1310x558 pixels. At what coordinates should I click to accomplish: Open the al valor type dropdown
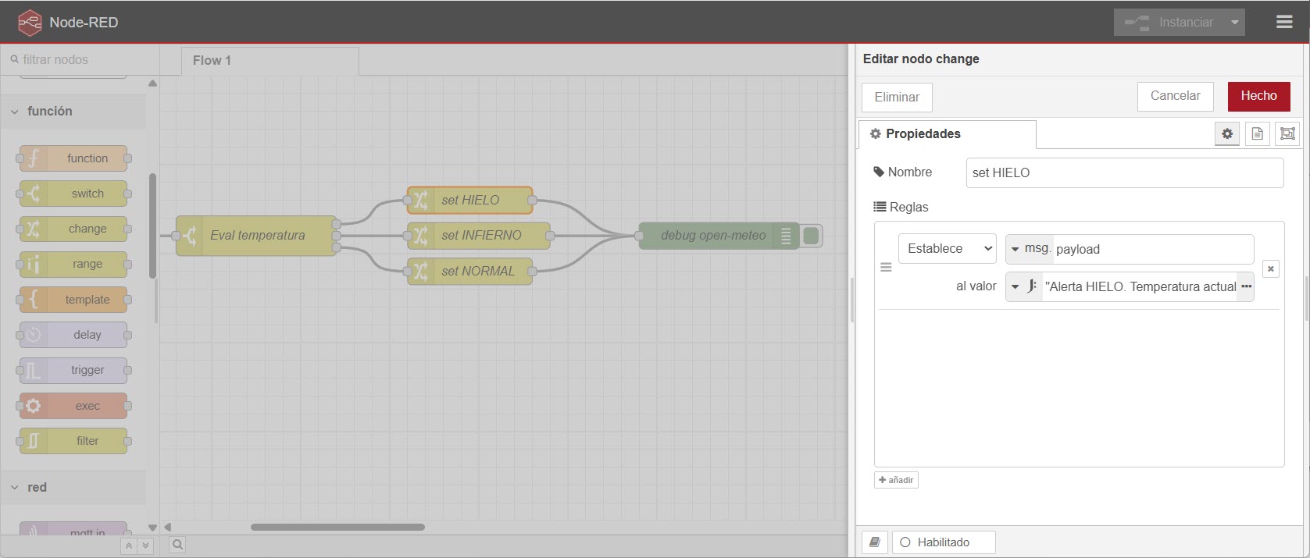click(x=1023, y=286)
